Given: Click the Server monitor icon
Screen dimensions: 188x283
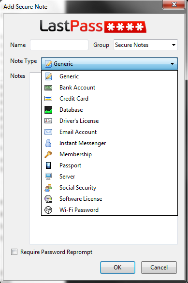Looking at the screenshot, I should pyautogui.click(x=48, y=177).
